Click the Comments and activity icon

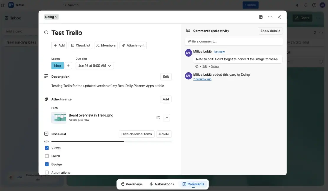(188, 31)
